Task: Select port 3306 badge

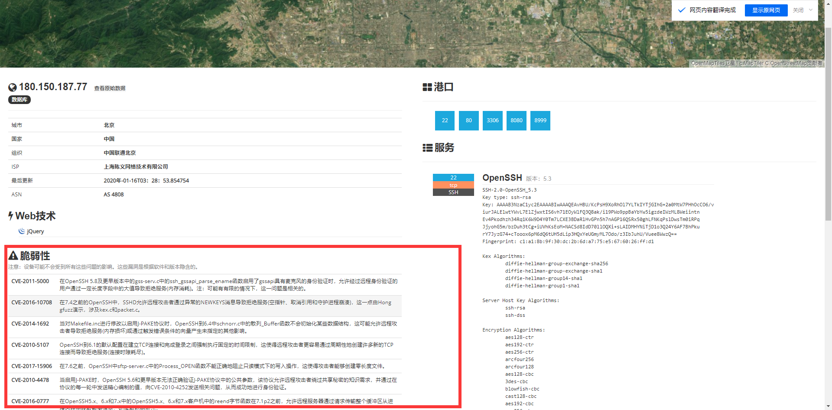Action: tap(492, 120)
